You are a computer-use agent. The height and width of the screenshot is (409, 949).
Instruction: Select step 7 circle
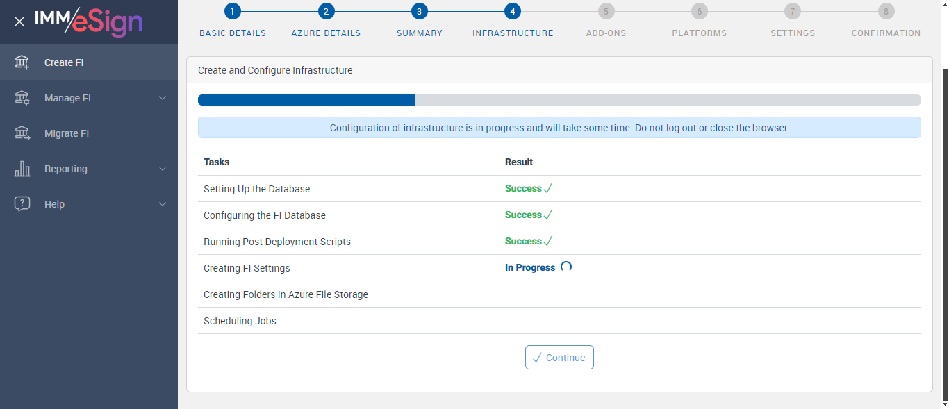[793, 11]
